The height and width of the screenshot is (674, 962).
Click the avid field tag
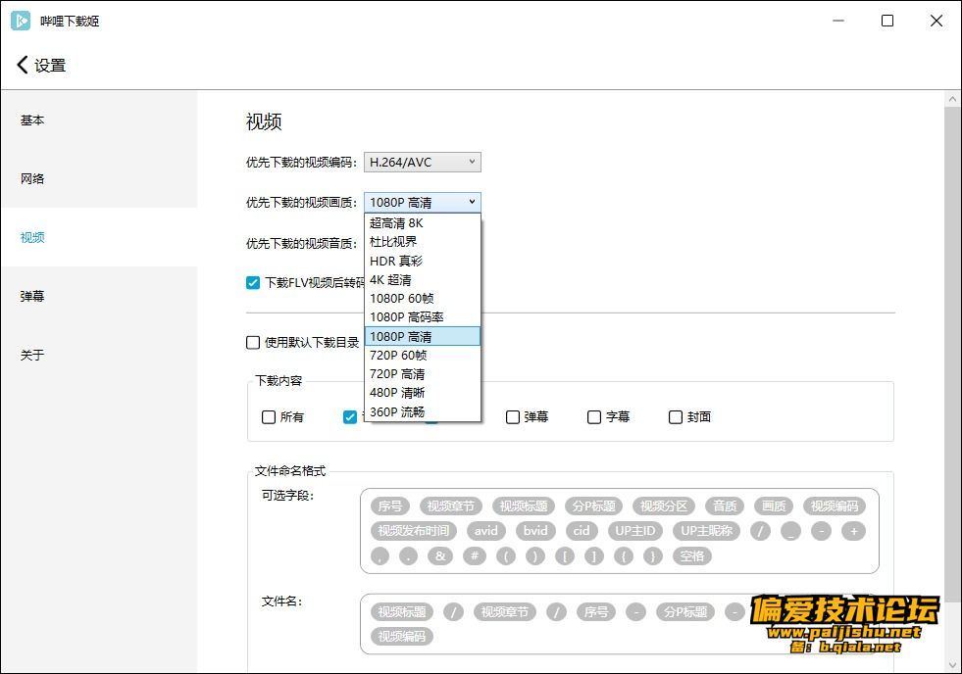tap(486, 531)
